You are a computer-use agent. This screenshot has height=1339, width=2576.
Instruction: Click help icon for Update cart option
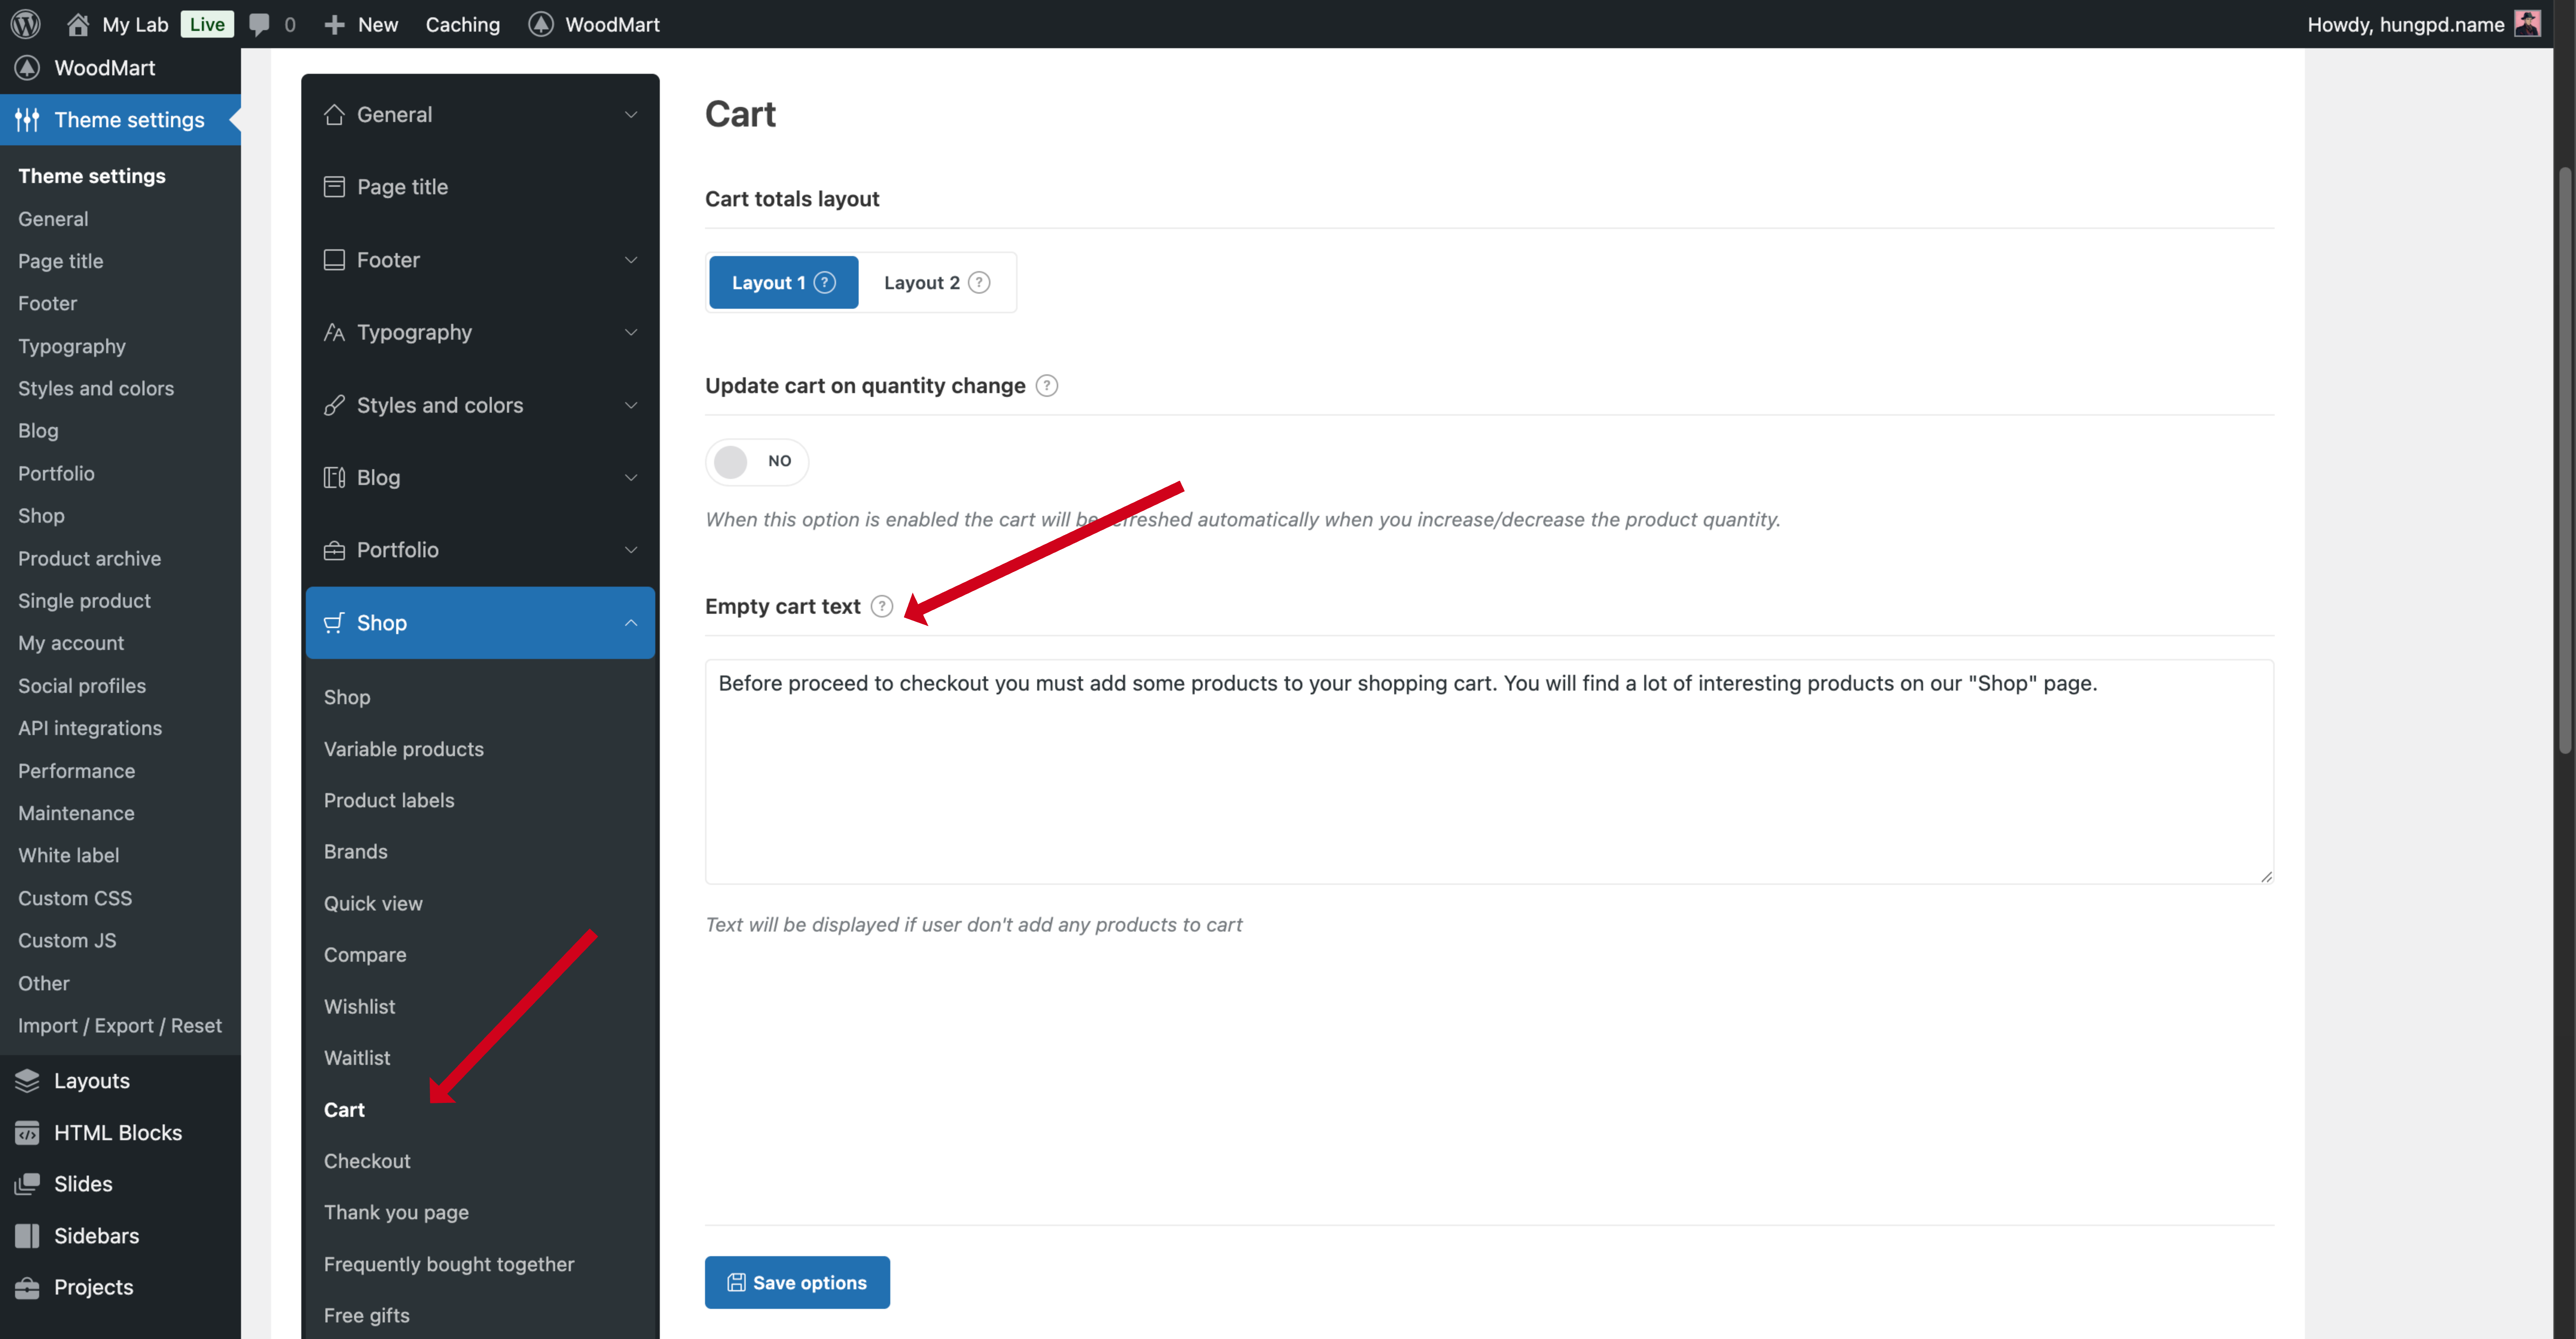tap(1047, 386)
